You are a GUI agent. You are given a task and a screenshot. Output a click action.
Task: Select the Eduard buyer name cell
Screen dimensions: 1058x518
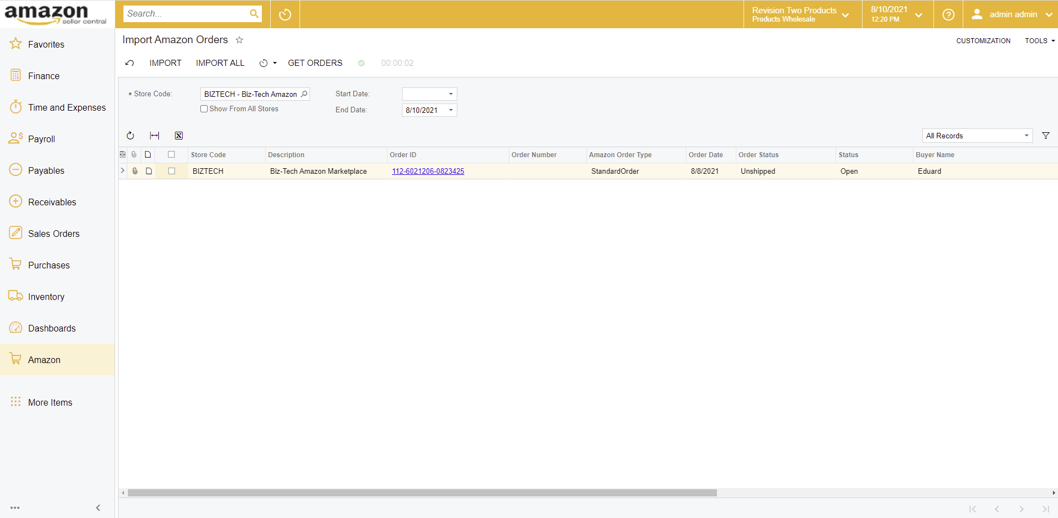pos(985,172)
